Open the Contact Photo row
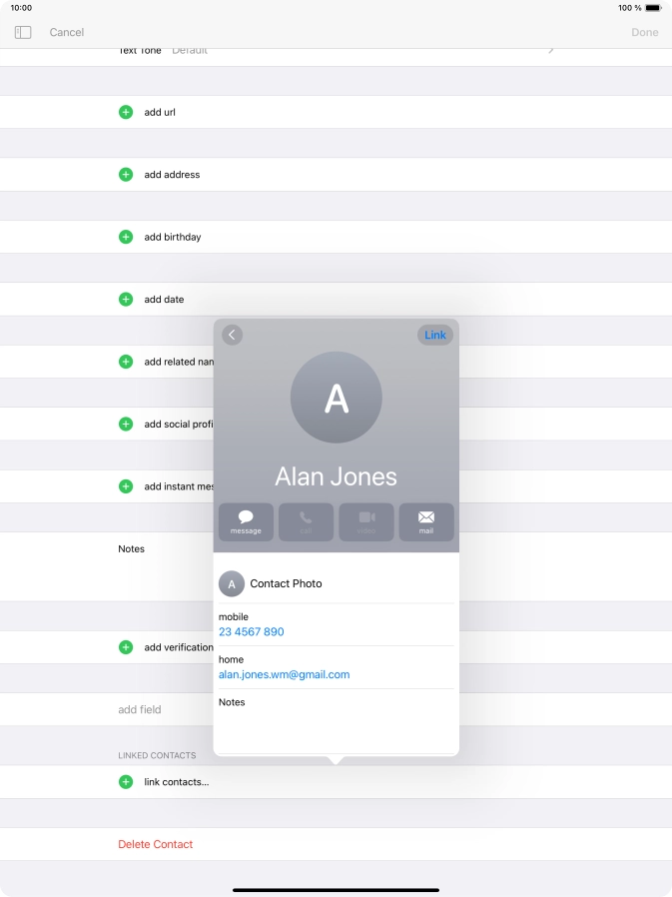This screenshot has width=672, height=897. coord(336,583)
